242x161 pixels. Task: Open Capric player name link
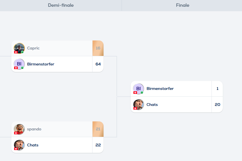click(x=33, y=48)
